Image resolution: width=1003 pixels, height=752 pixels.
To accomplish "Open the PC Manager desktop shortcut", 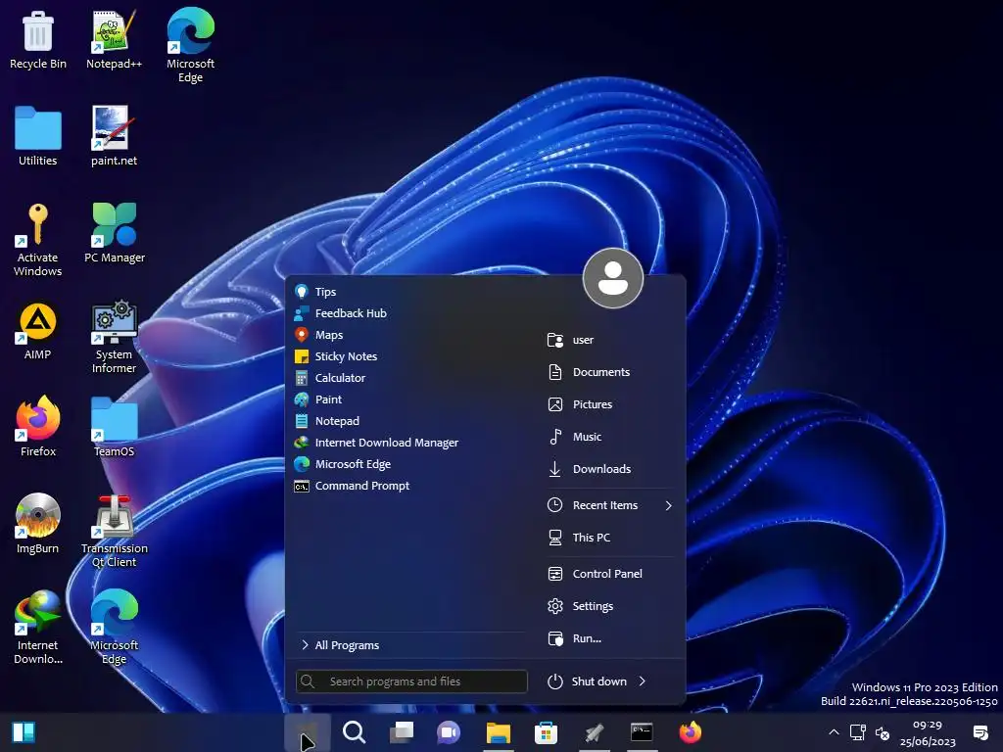I will tap(115, 233).
